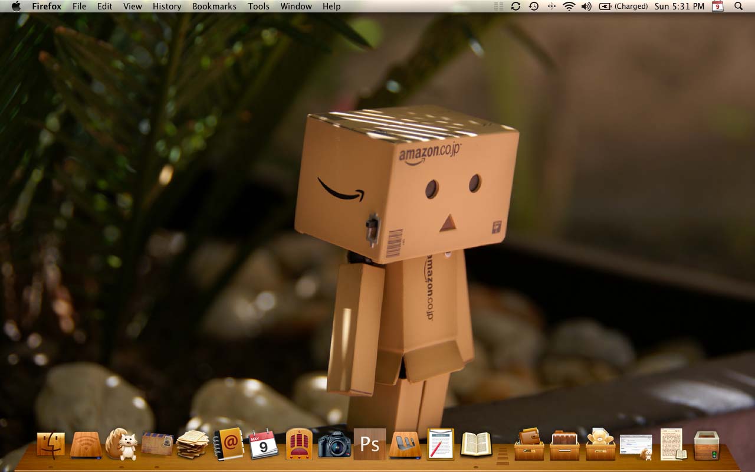Viewport: 755px width, 472px height.
Task: Open the volume control in menu bar
Action: pyautogui.click(x=586, y=6)
